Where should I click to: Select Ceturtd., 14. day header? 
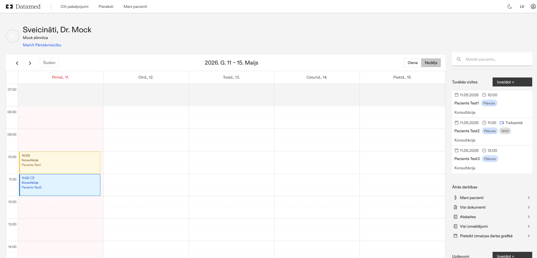[317, 77]
